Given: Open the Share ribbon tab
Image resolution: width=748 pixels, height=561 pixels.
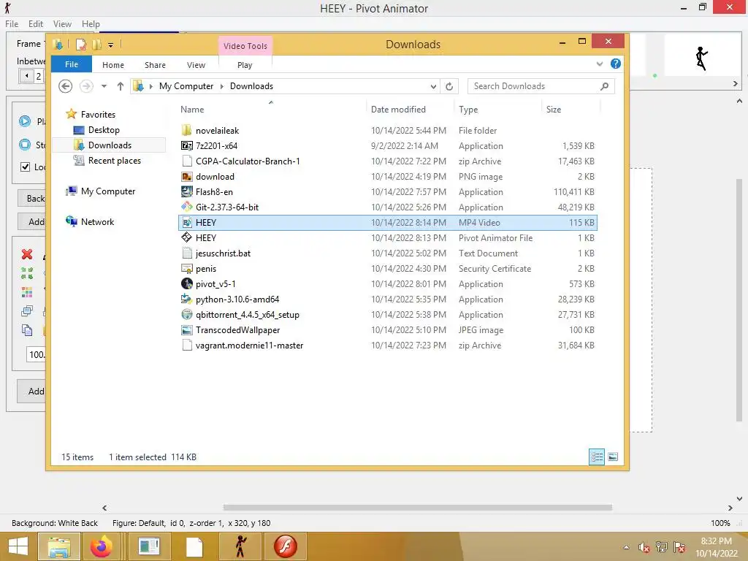Looking at the screenshot, I should tap(155, 65).
